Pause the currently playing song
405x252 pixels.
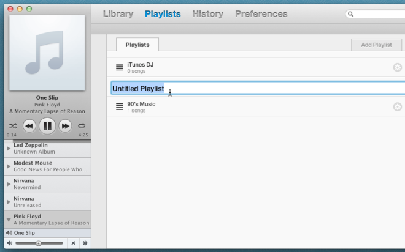tap(47, 126)
